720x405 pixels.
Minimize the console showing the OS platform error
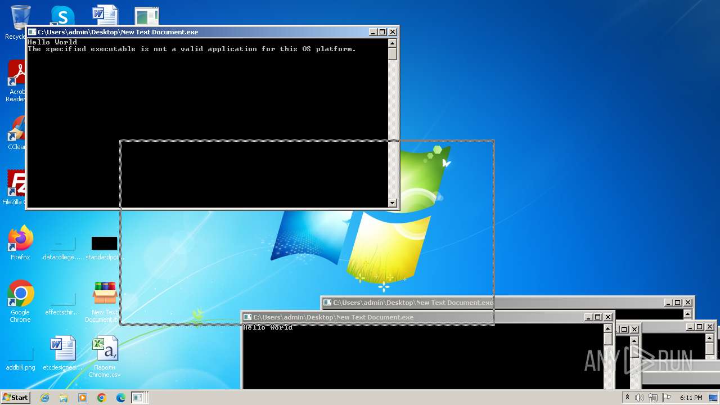point(373,32)
